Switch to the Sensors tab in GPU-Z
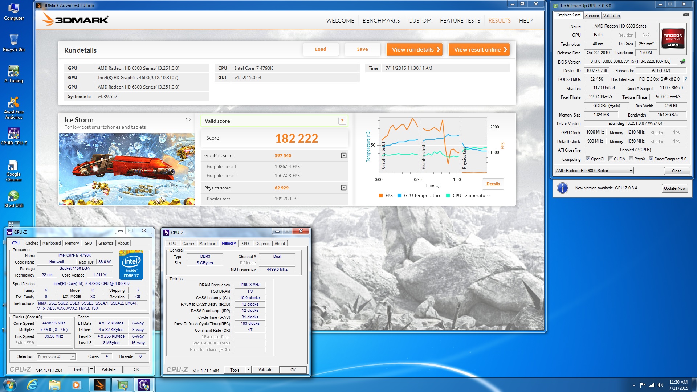The height and width of the screenshot is (392, 697). tap(592, 16)
